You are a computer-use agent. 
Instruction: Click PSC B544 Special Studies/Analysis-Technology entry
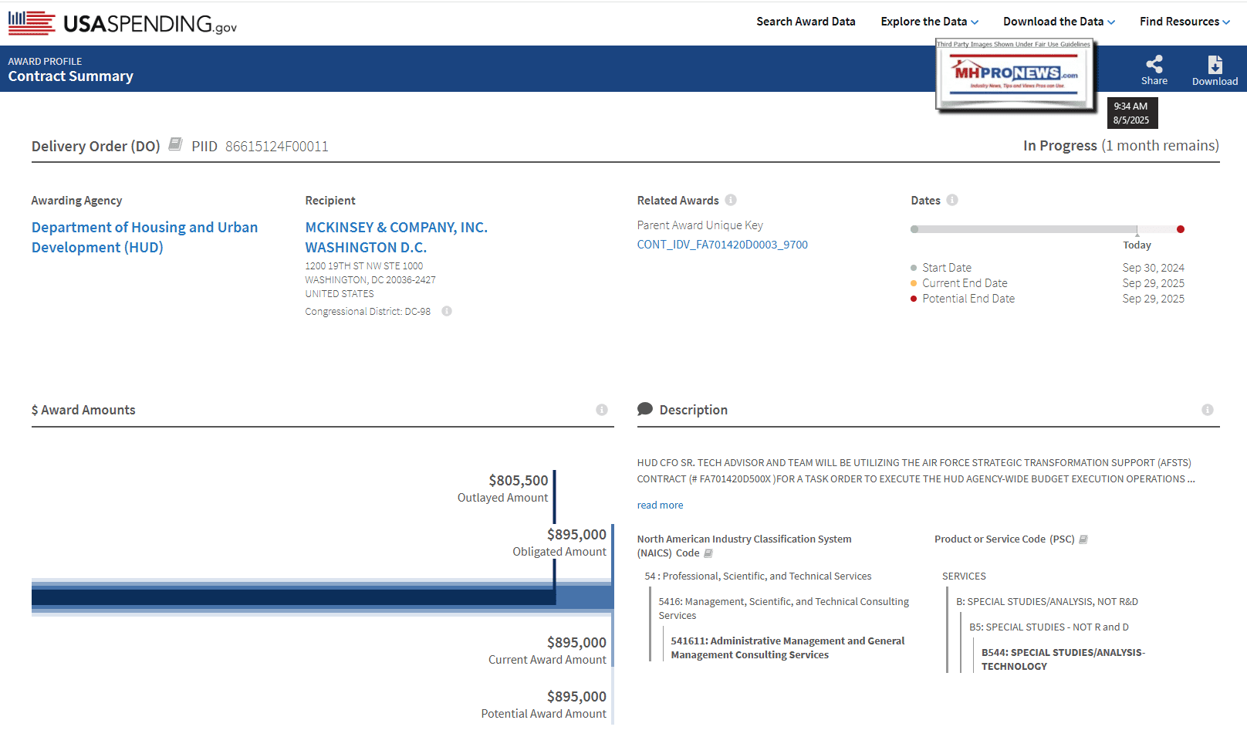point(1063,659)
